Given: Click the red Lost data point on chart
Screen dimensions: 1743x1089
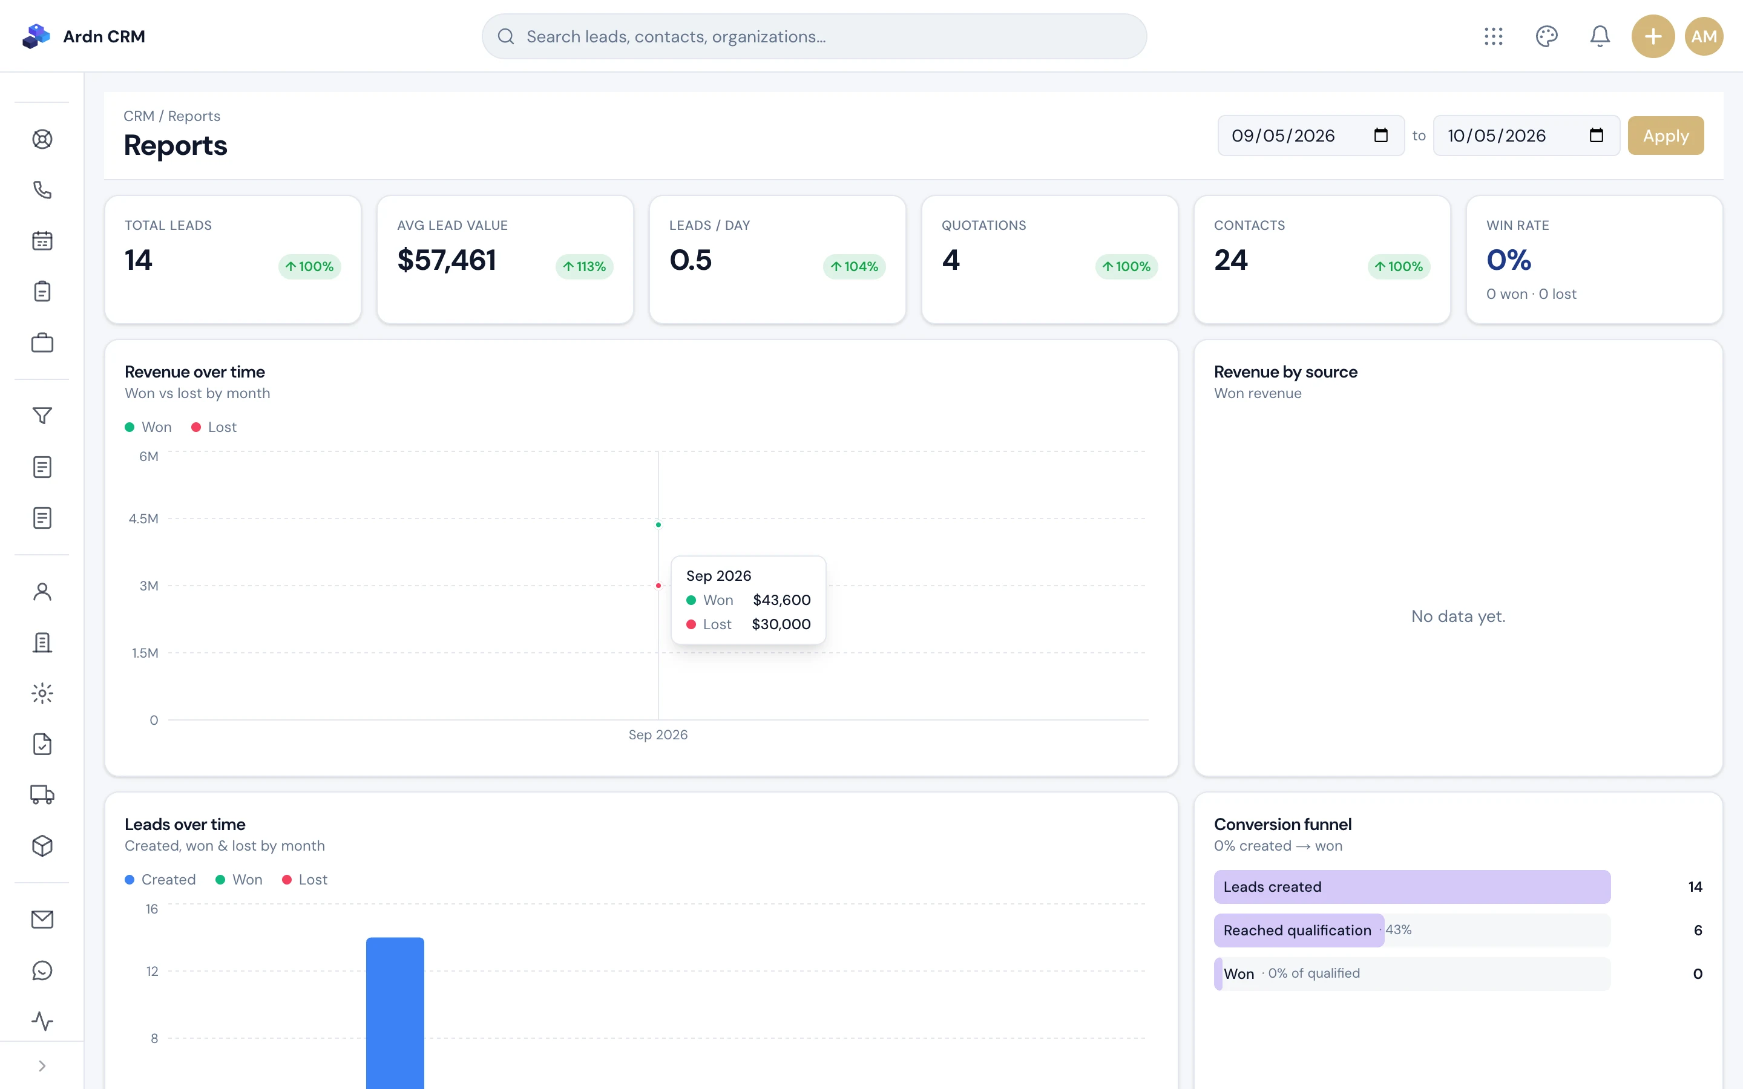Looking at the screenshot, I should [658, 586].
